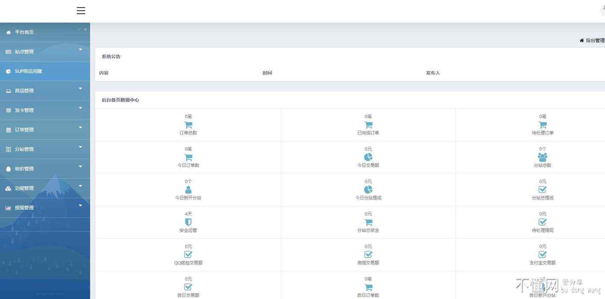Select 订单管理 in the sidebar
The image size is (605, 299).
point(24,130)
